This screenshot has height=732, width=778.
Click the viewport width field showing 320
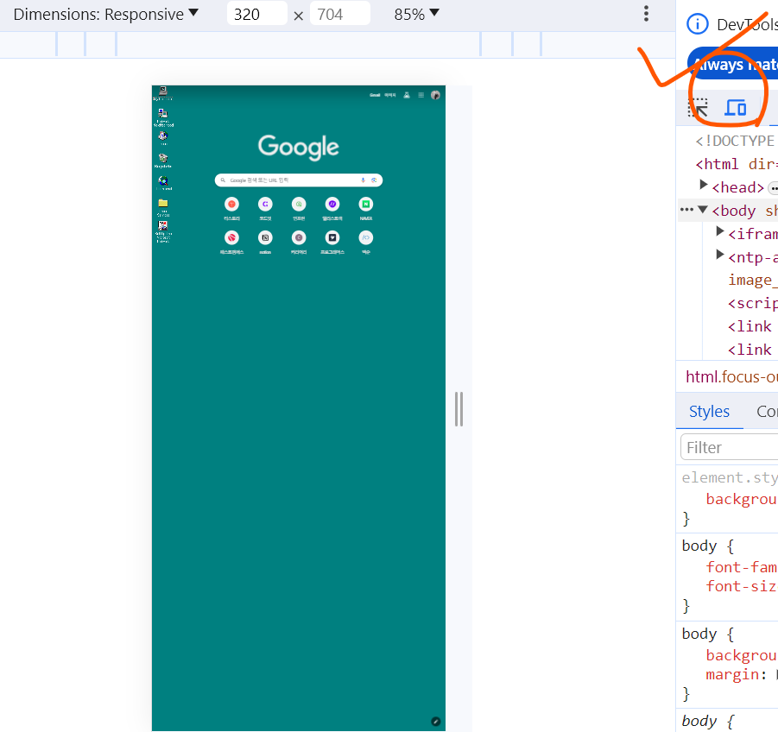pos(256,14)
